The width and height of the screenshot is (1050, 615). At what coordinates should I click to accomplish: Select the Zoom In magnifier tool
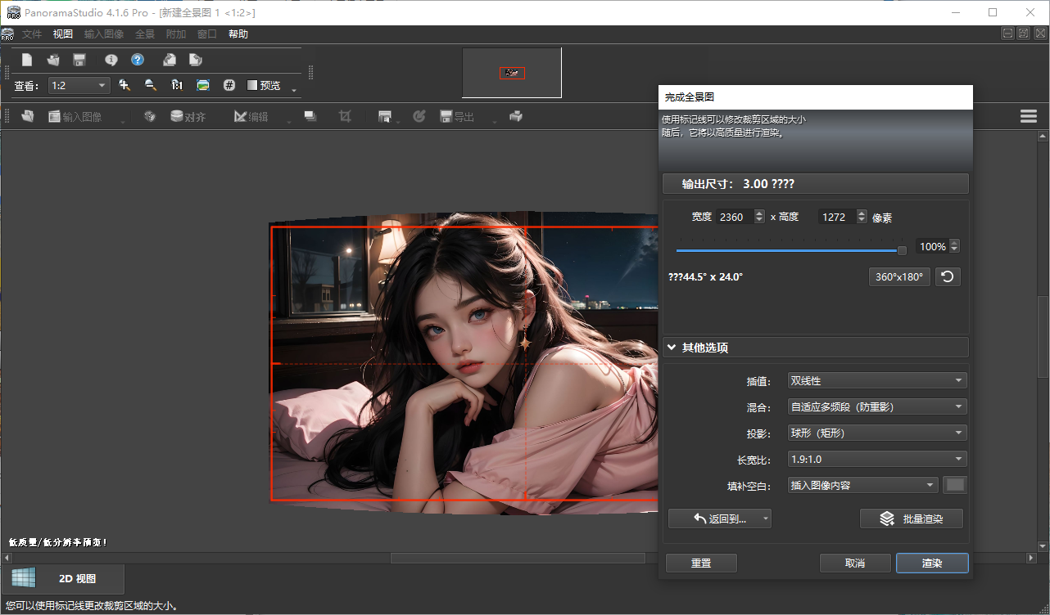pyautogui.click(x=124, y=85)
